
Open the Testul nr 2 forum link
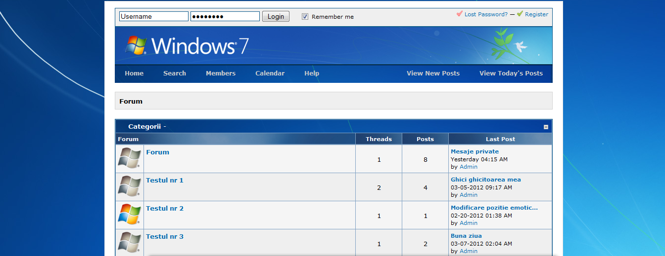165,208
